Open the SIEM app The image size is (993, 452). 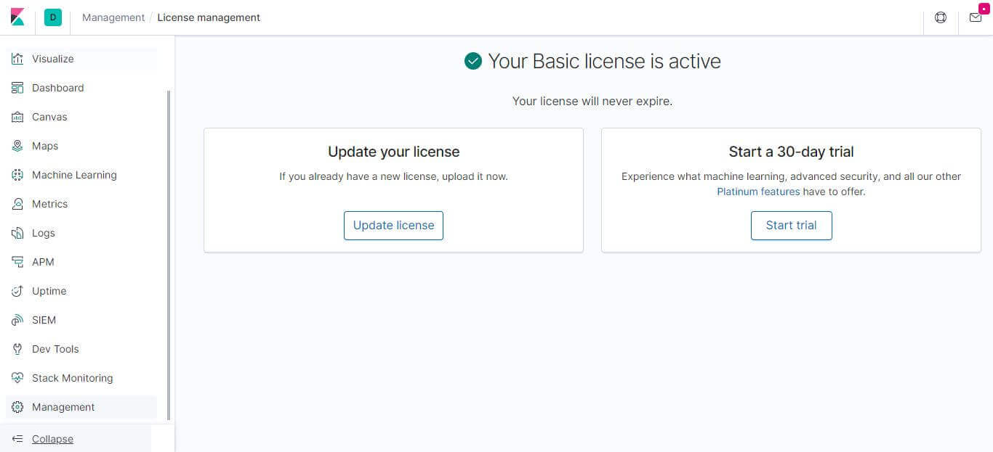point(44,320)
